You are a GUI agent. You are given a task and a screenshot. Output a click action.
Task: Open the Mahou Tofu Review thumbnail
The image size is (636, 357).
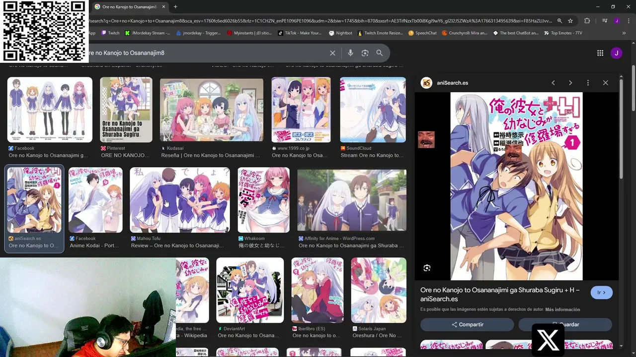[x=180, y=200]
